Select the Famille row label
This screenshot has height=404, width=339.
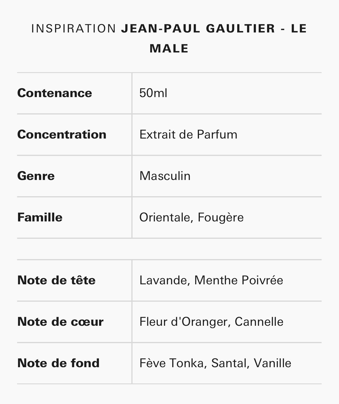pyautogui.click(x=40, y=217)
